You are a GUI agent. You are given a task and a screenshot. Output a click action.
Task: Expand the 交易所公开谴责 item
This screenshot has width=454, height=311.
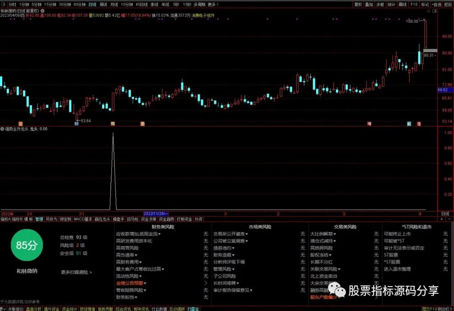pyautogui.click(x=231, y=234)
